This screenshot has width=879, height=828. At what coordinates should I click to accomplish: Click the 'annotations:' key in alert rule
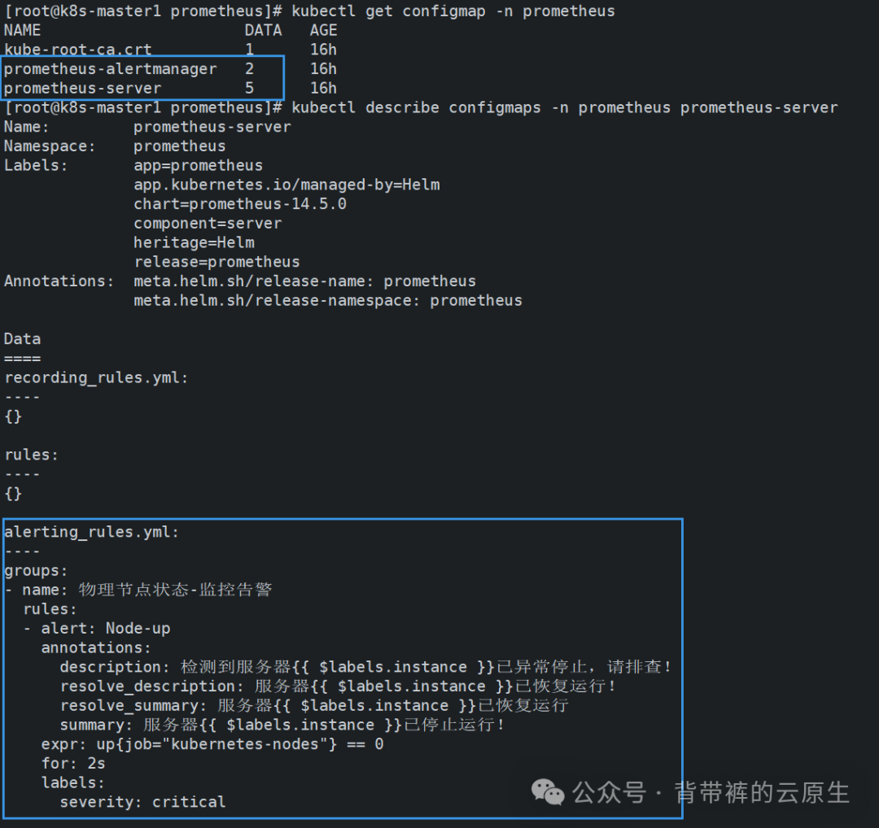[96, 648]
